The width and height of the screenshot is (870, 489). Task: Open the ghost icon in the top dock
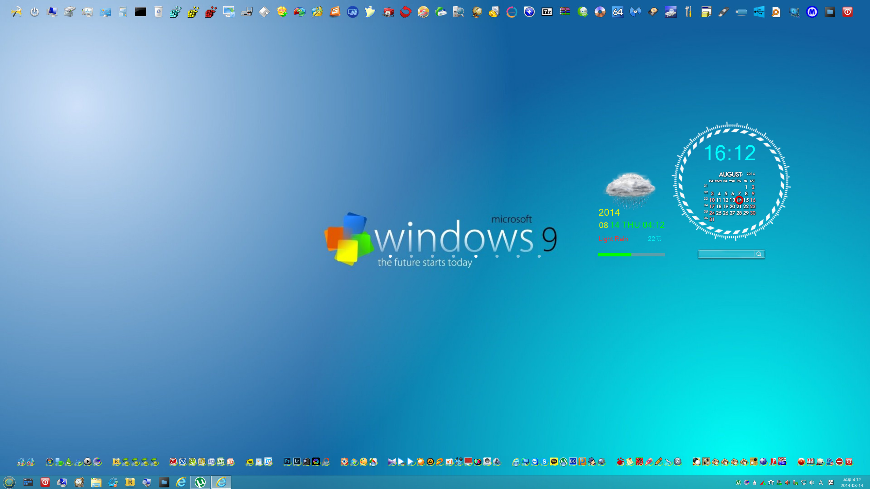point(370,12)
